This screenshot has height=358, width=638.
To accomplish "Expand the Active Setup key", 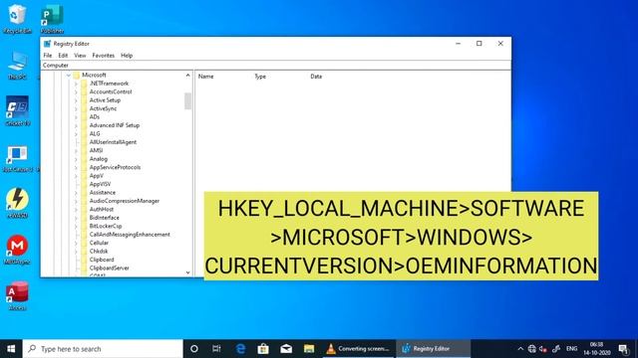I will (76, 100).
